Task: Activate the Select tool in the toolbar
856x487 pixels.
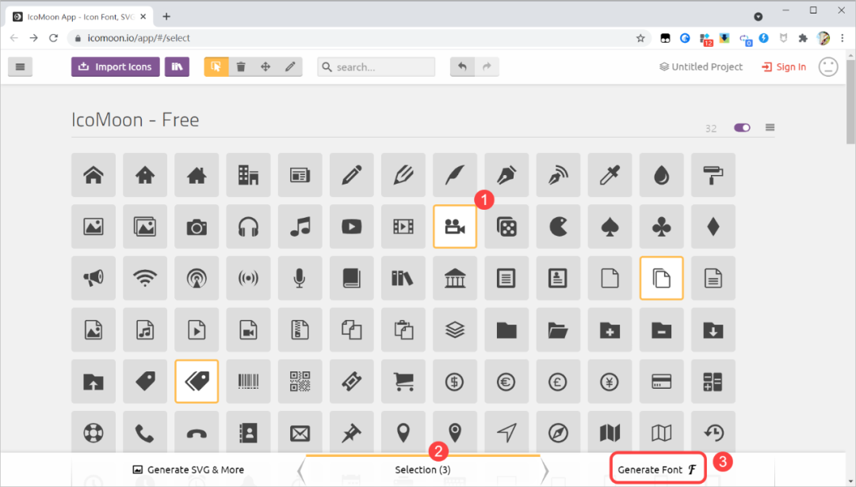Action: point(216,67)
